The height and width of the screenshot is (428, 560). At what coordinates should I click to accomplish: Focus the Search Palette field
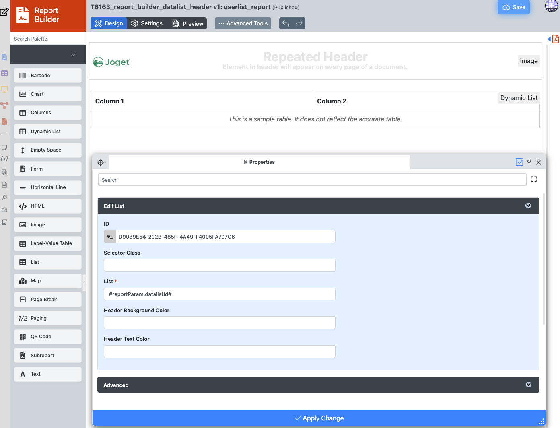pos(48,39)
